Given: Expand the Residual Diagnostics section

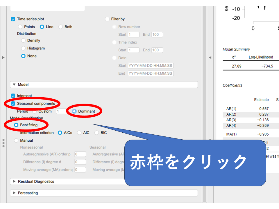Looking at the screenshot, I should pyautogui.click(x=14, y=181).
